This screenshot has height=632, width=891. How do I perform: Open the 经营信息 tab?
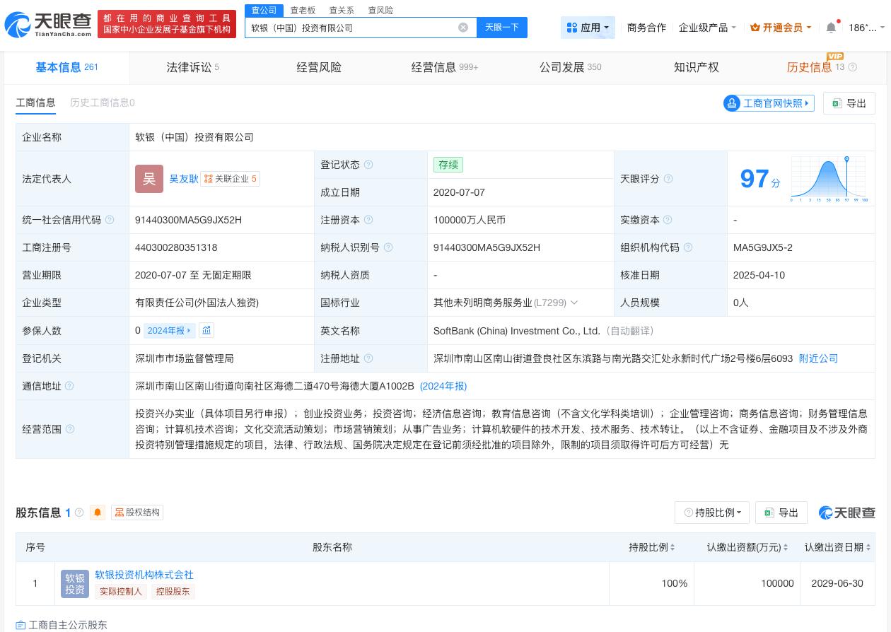coord(445,67)
